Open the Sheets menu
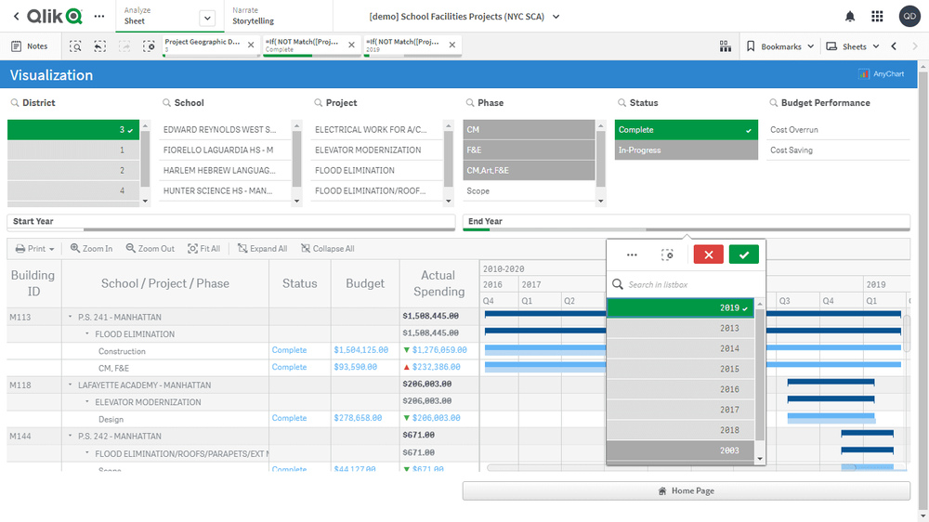The height and width of the screenshot is (522, 929). (x=853, y=46)
